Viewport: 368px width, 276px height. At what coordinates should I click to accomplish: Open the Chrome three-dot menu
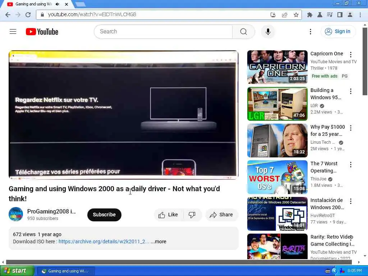(360, 15)
